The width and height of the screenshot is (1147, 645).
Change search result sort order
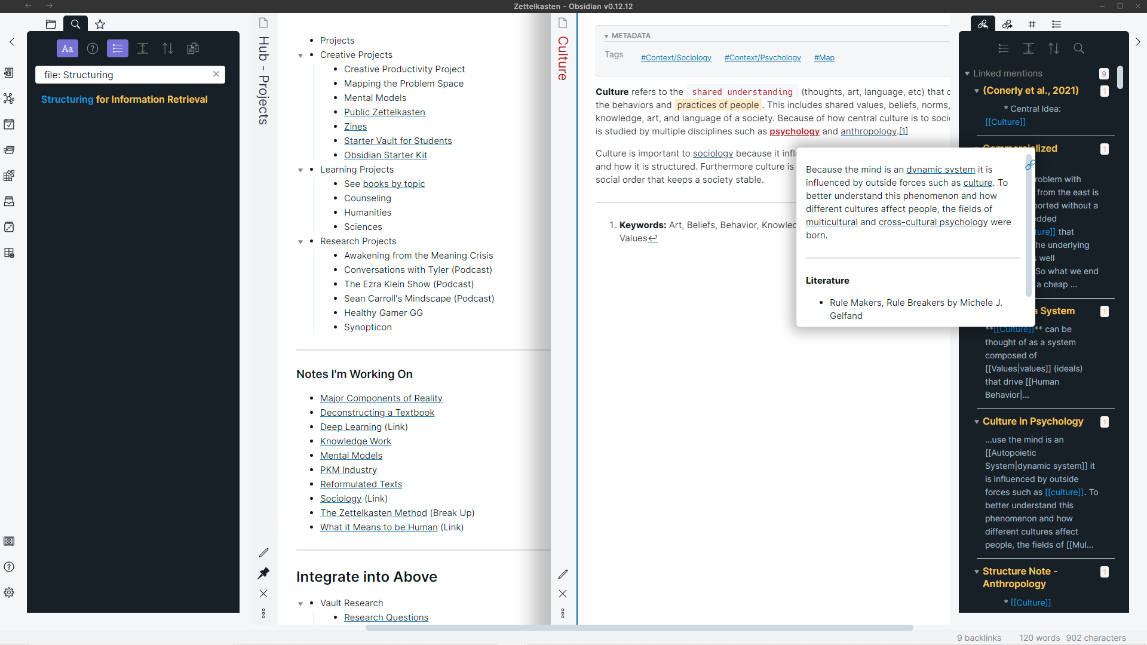point(168,48)
